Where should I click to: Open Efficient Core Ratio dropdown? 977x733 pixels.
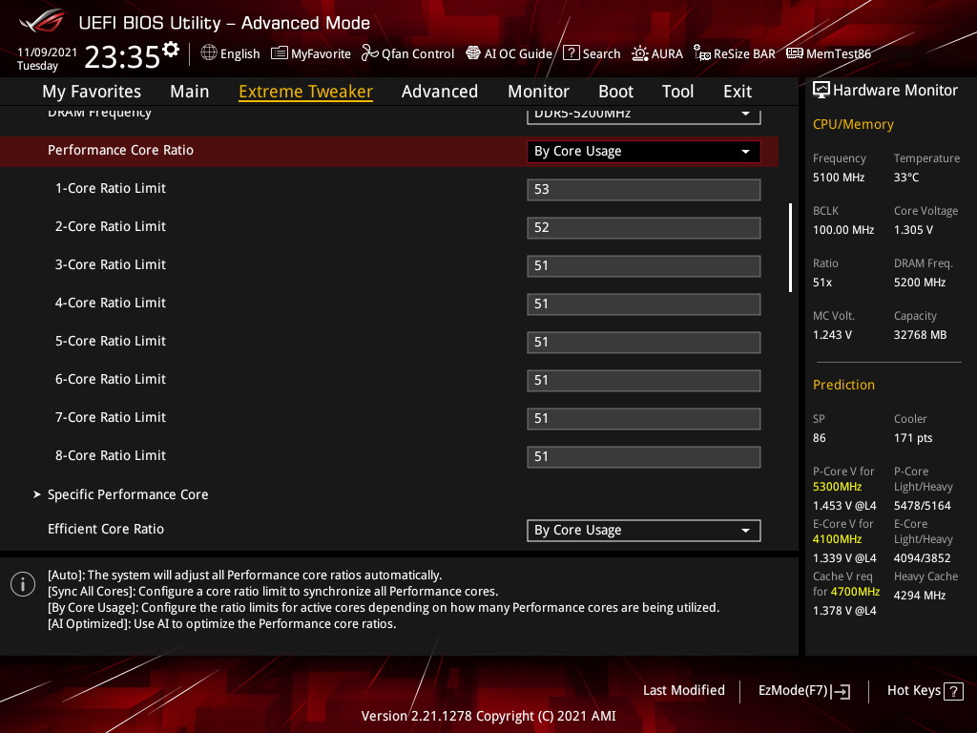coord(644,531)
